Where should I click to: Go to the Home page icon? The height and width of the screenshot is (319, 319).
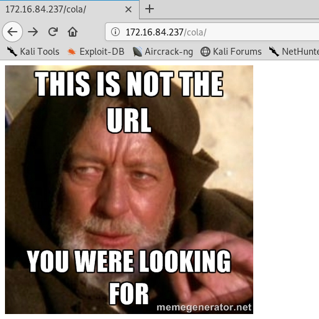(x=73, y=32)
